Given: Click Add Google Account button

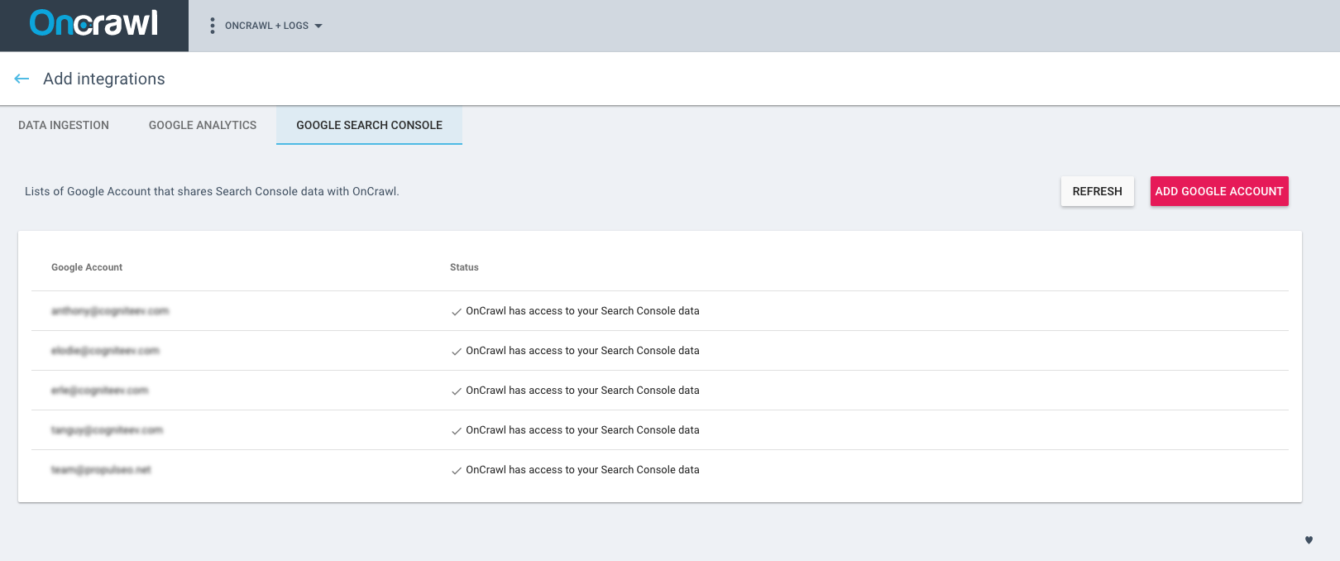Looking at the screenshot, I should pyautogui.click(x=1219, y=191).
